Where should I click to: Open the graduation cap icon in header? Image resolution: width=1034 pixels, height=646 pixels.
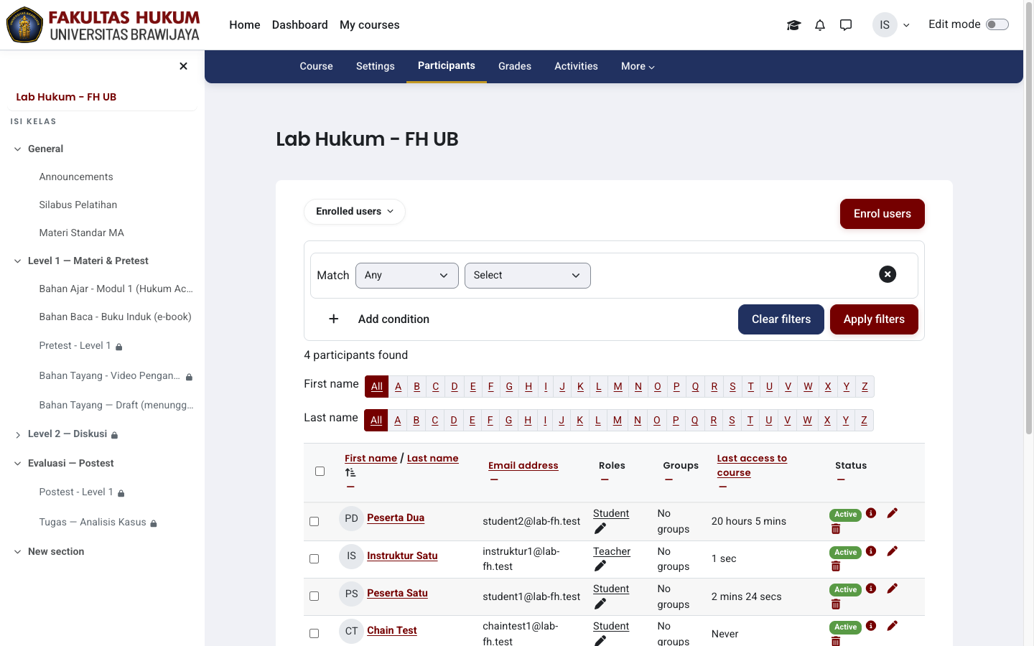(x=793, y=25)
